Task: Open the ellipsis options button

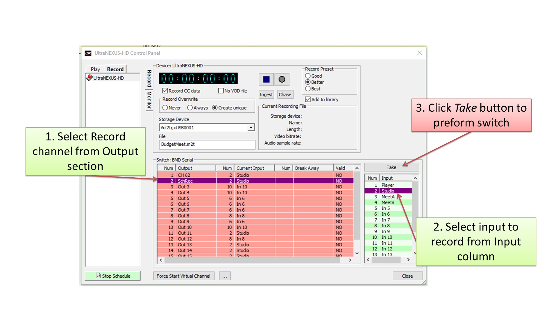Action: point(225,276)
